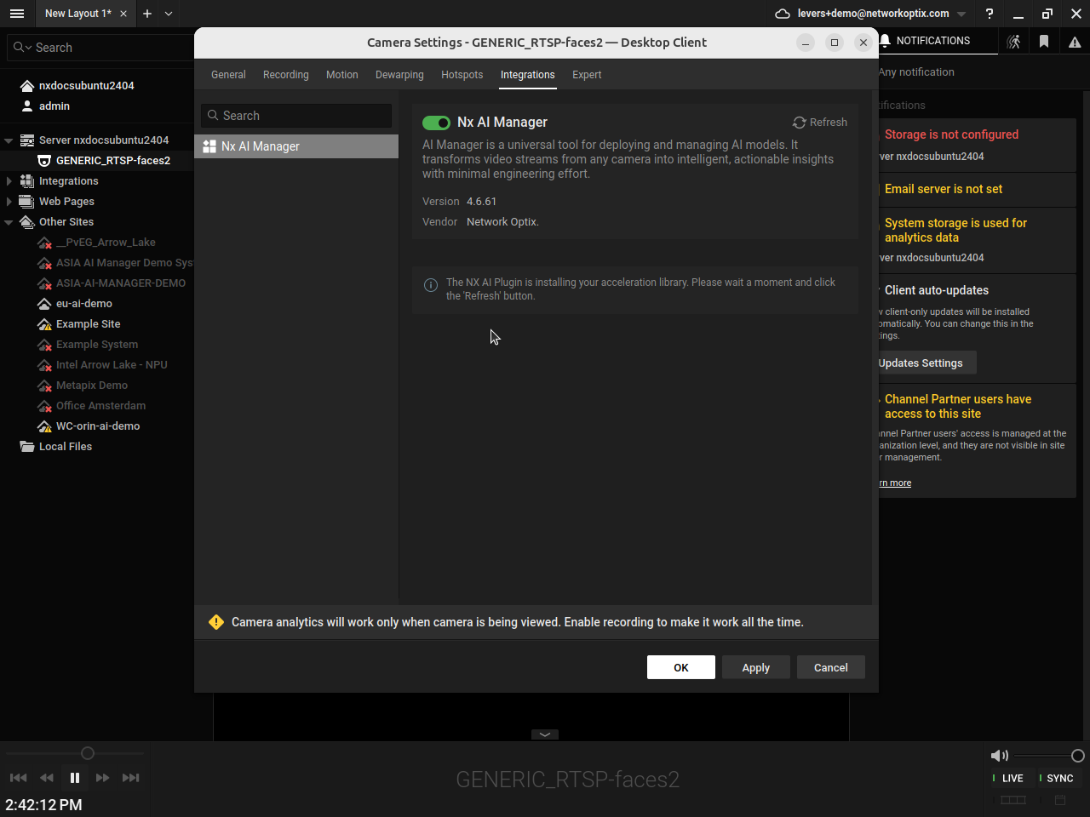Open the bookmarks tab icon
The width and height of the screenshot is (1090, 817).
click(x=1044, y=42)
